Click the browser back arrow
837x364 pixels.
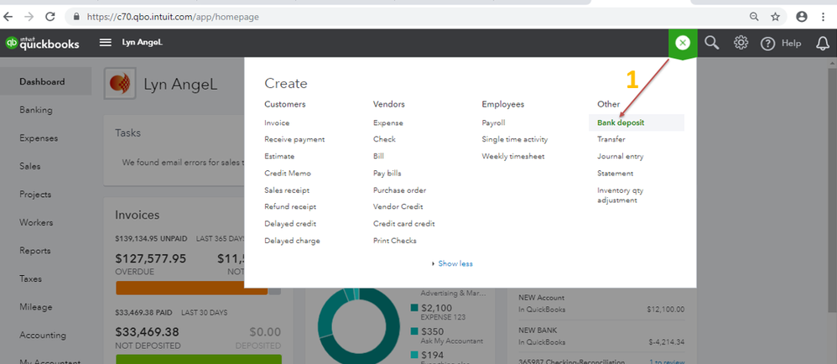[x=8, y=17]
